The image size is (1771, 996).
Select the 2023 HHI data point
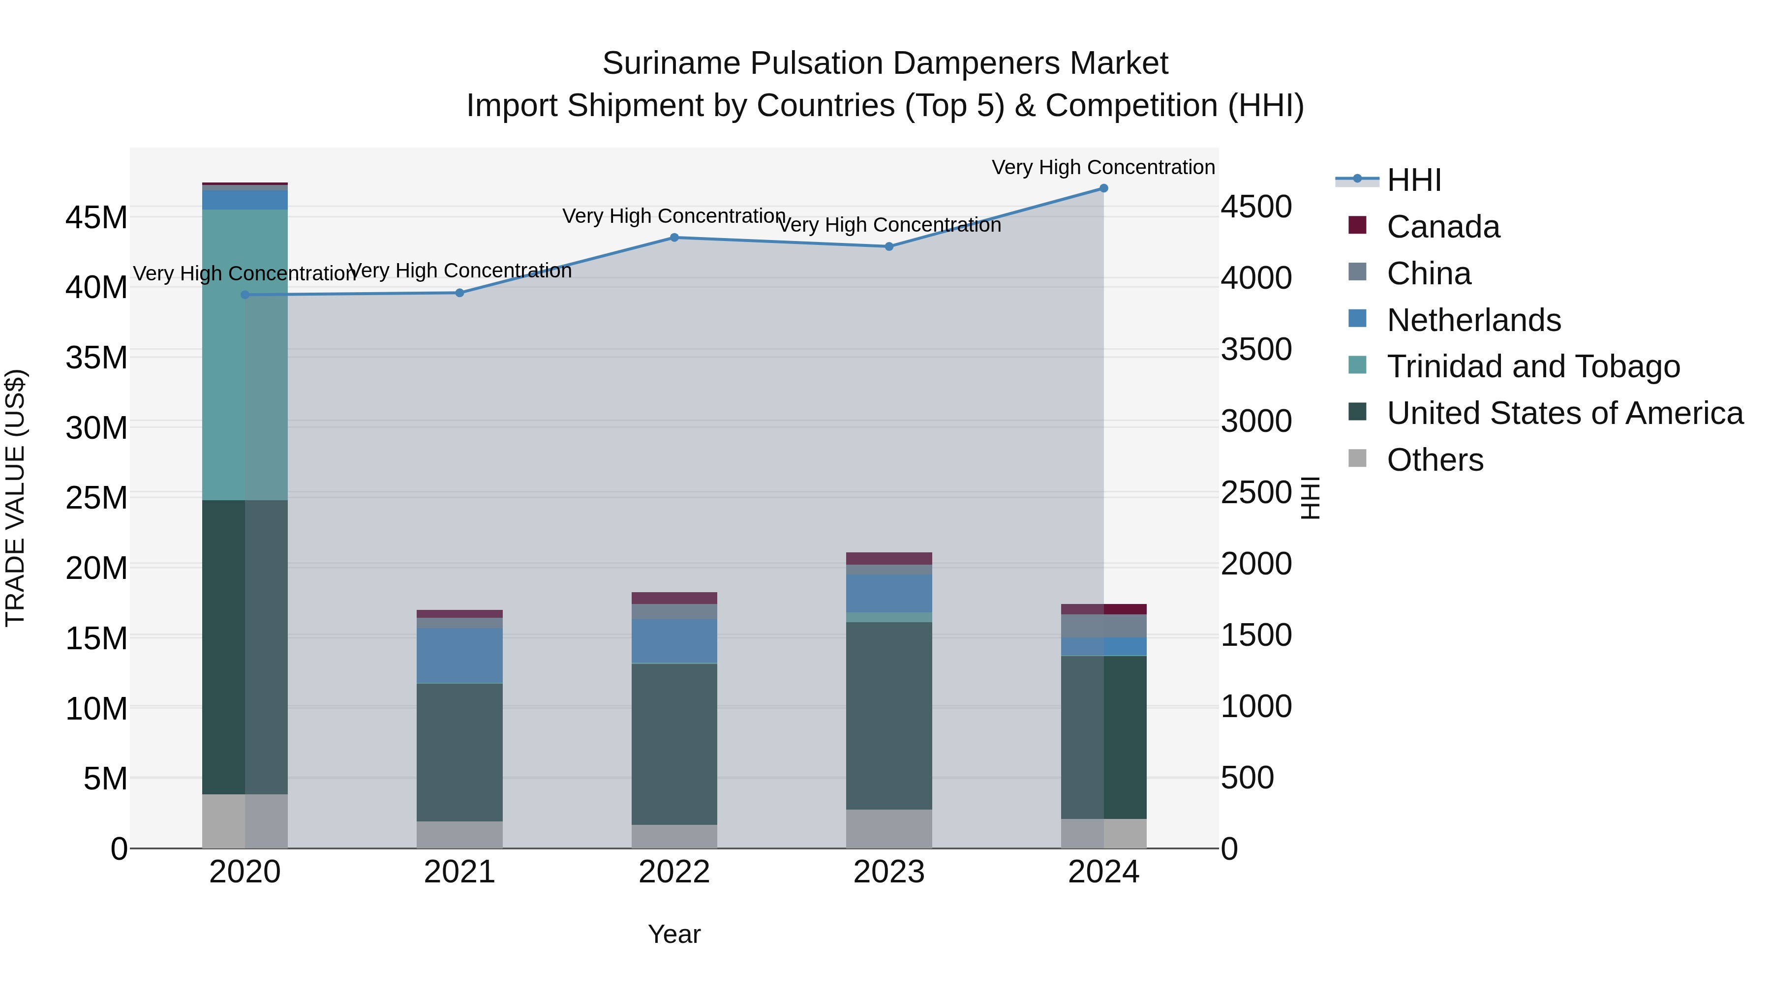pos(889,247)
